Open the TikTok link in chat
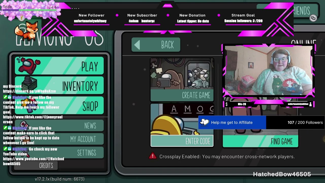The image size is (325, 183). pos(33,119)
